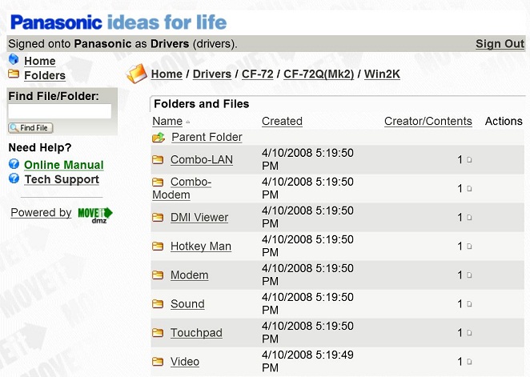Click the open folder breadcrumb icon
This screenshot has height=377, width=530.
(137, 74)
